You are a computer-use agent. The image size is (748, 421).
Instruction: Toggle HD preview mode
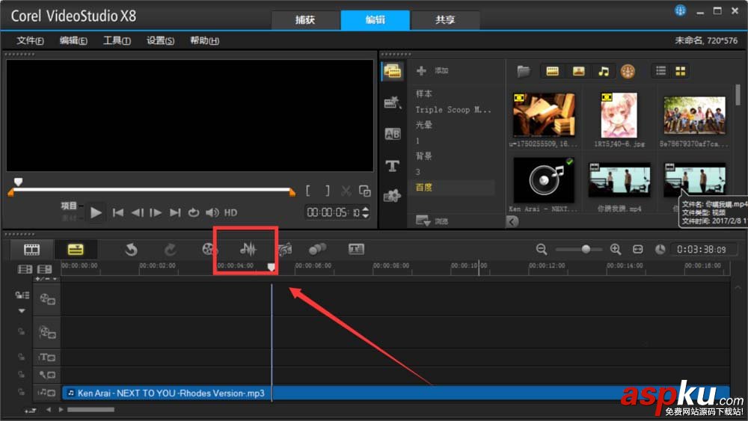tap(231, 212)
